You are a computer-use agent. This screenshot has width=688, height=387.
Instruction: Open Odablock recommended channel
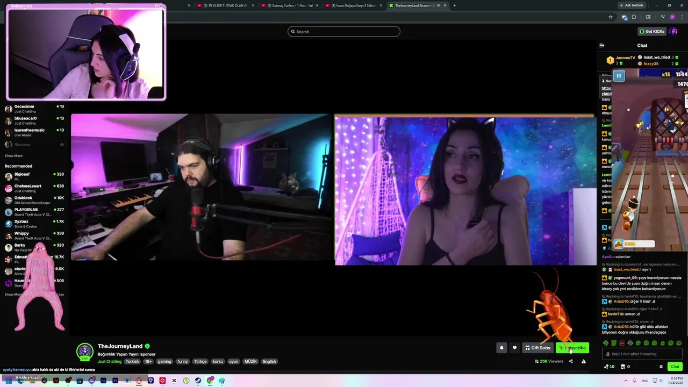pos(34,200)
